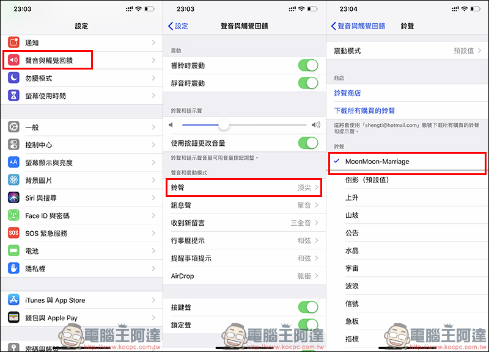Open the Siri & Search icon

pos(13,198)
